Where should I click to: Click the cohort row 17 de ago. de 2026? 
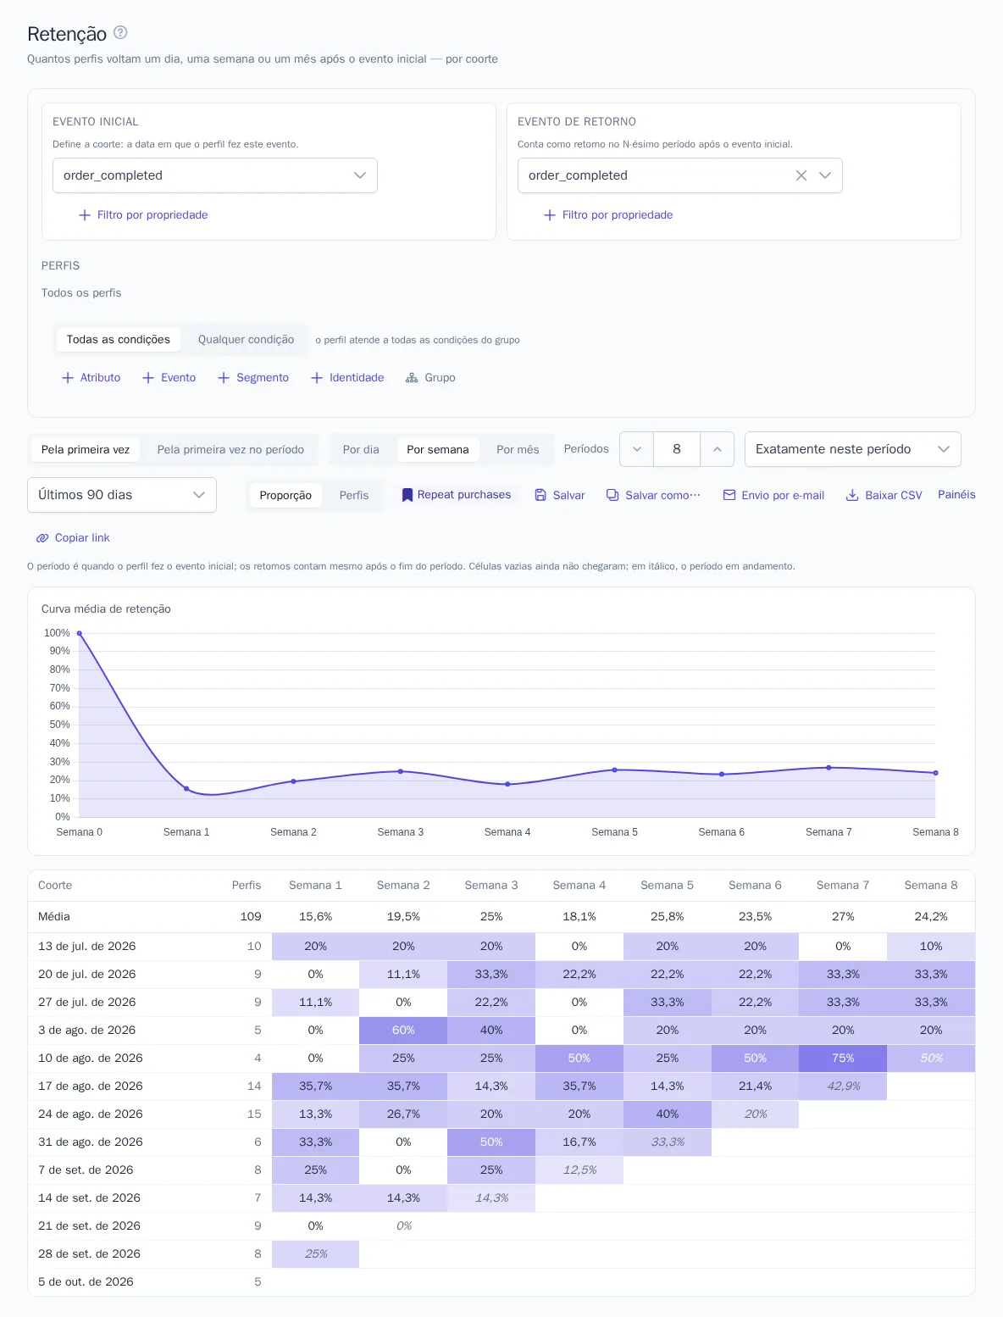[501, 1086]
